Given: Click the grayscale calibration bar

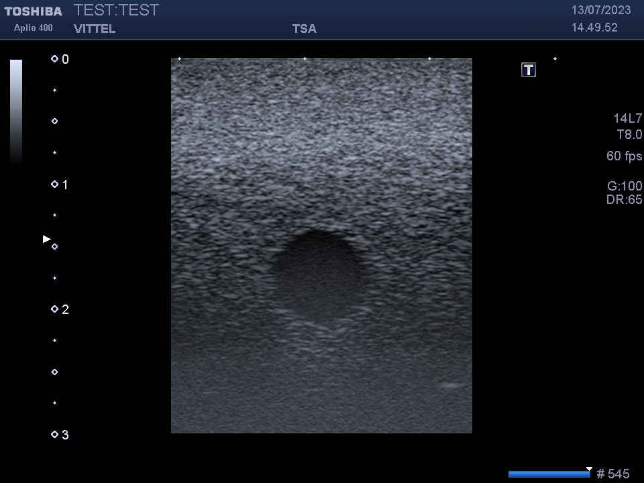Looking at the screenshot, I should (x=14, y=111).
